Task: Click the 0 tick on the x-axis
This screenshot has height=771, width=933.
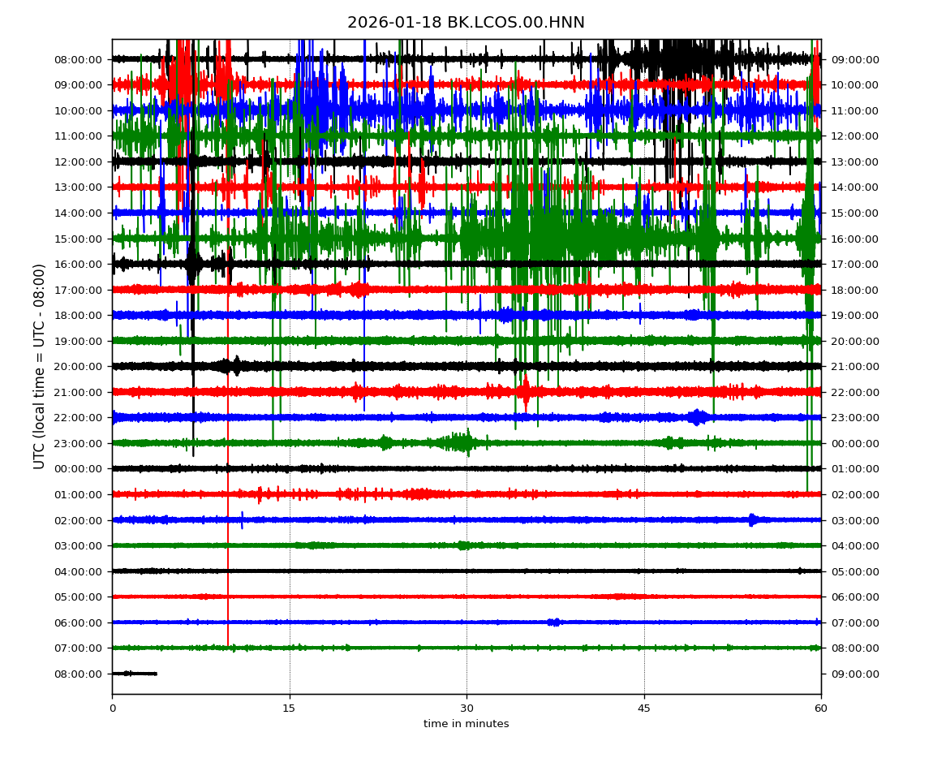Action: [x=112, y=709]
